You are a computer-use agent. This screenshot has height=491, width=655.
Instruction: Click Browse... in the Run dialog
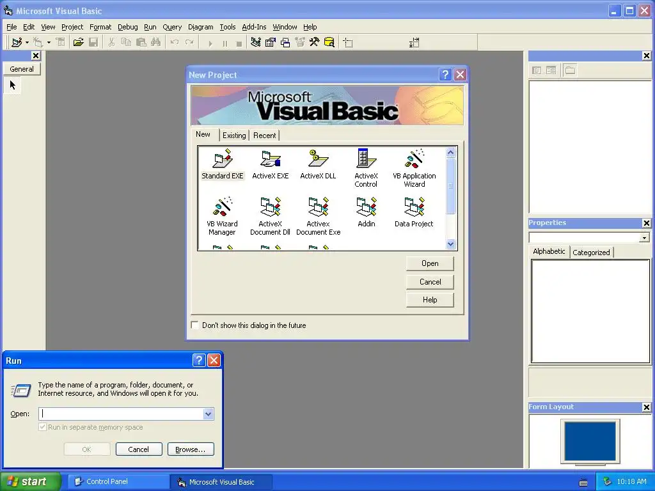[191, 449]
